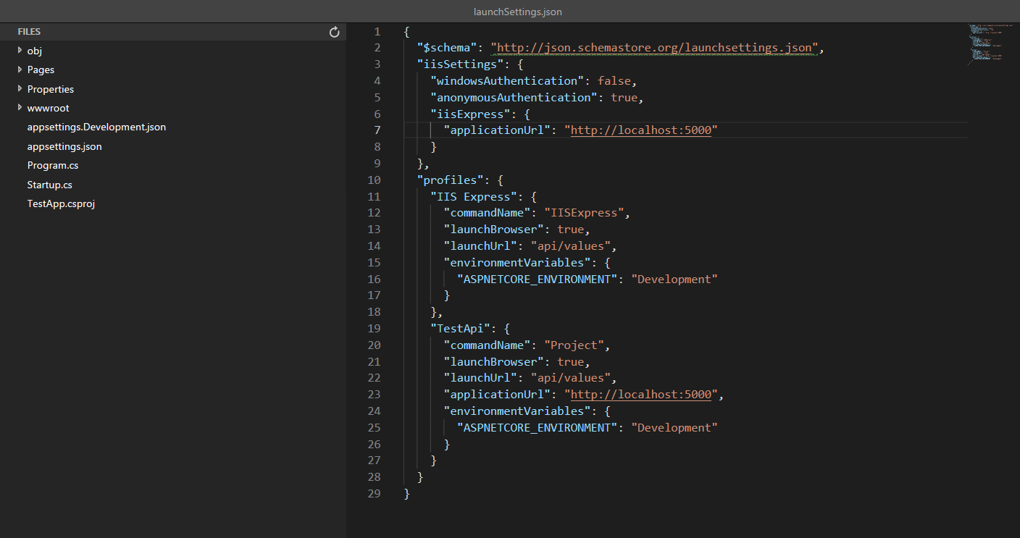Click line number 1 in gutter
Screen dimensions: 1020x538
pyautogui.click(x=377, y=31)
